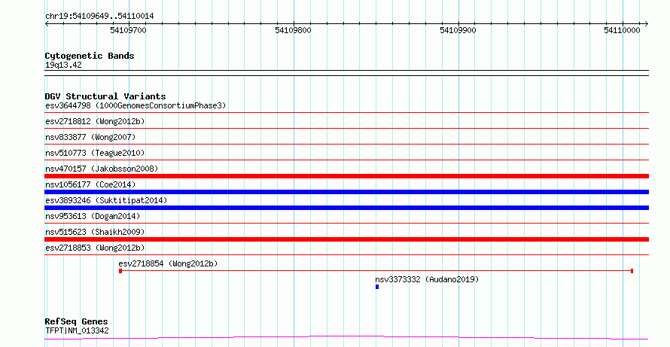Image resolution: width=670 pixels, height=347 pixels.
Task: Click left end marker of esv2718854 span
Action: pyautogui.click(x=120, y=271)
